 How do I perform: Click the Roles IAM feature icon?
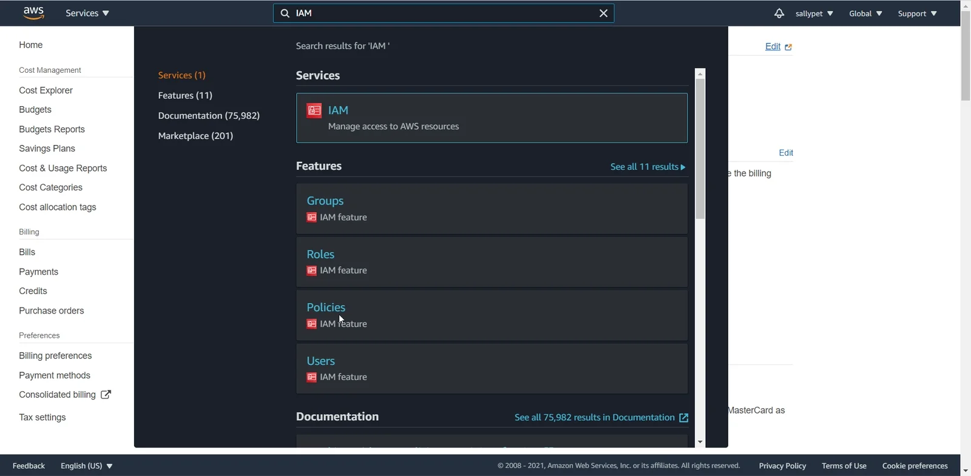pyautogui.click(x=311, y=270)
